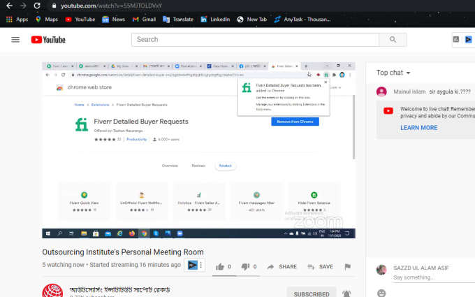Image resolution: width=475 pixels, height=297 pixels.
Task: Open the Apps bookmark
Action: (17, 20)
